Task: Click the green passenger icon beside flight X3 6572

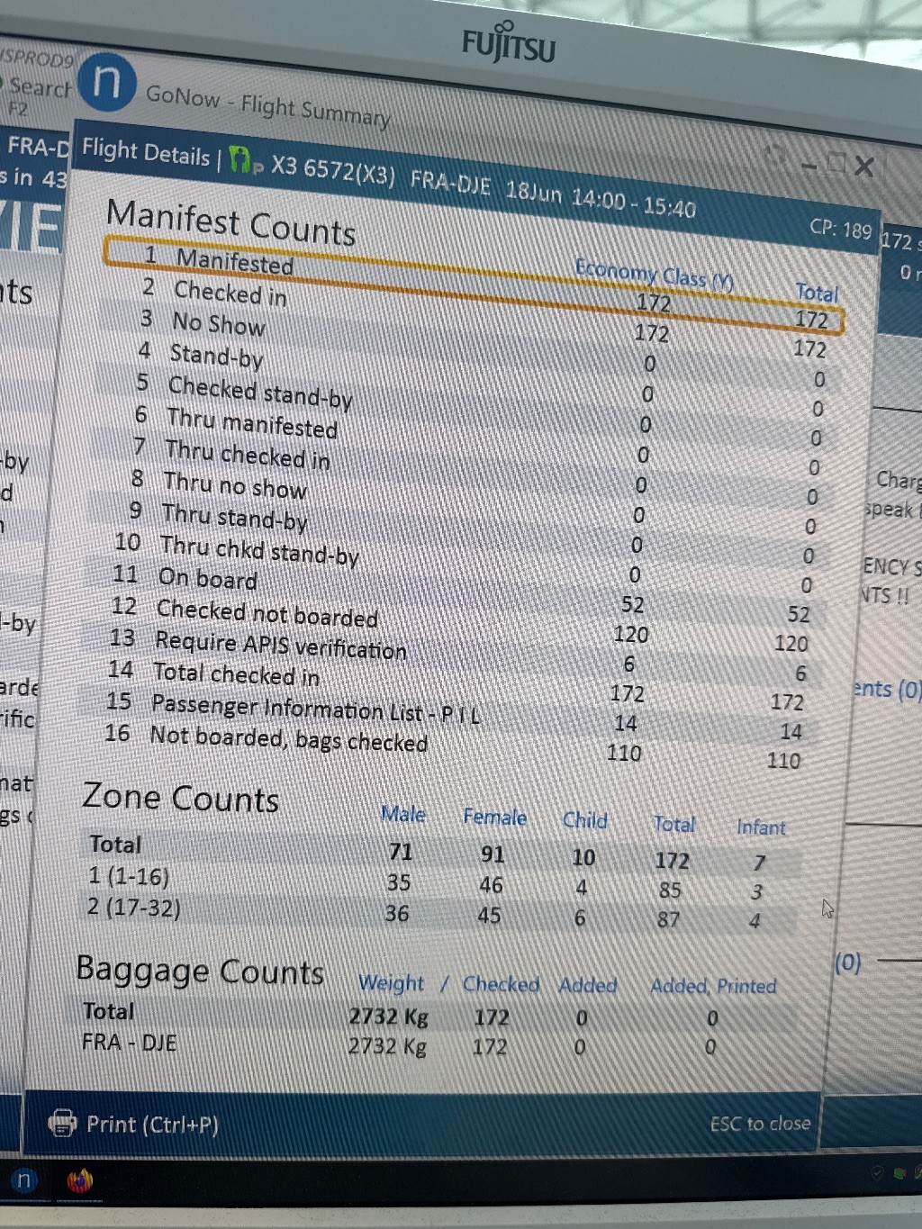Action: point(240,160)
